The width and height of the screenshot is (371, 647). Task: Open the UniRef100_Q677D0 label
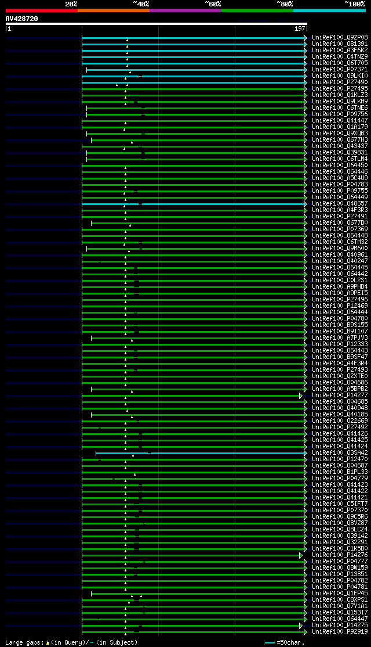340,223
